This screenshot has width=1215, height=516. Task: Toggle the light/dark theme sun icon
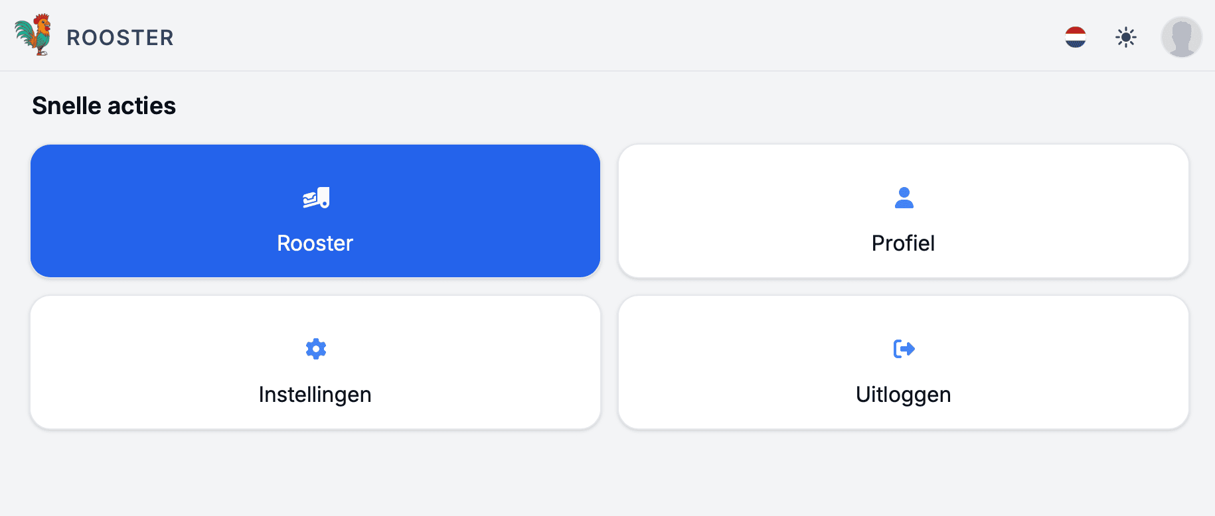pos(1125,37)
